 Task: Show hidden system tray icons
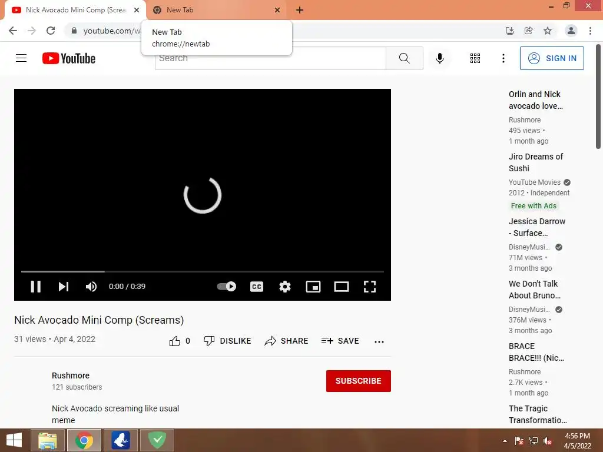click(505, 441)
